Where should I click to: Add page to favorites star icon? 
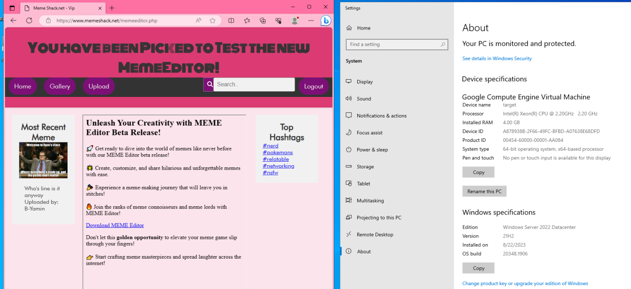pos(213,21)
